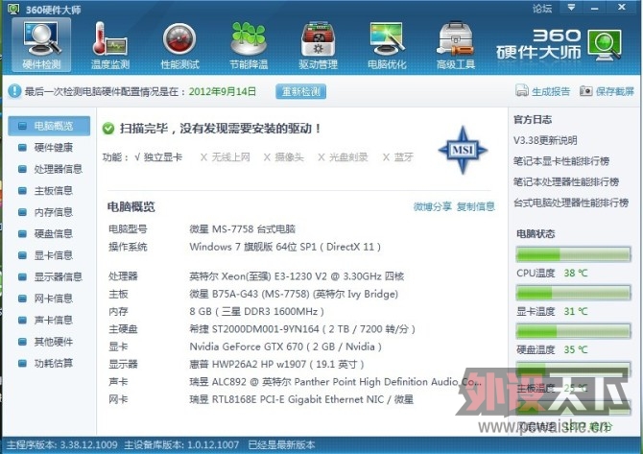Click 保存截屏 to save screenshot
This screenshot has width=643, height=454.
click(615, 91)
